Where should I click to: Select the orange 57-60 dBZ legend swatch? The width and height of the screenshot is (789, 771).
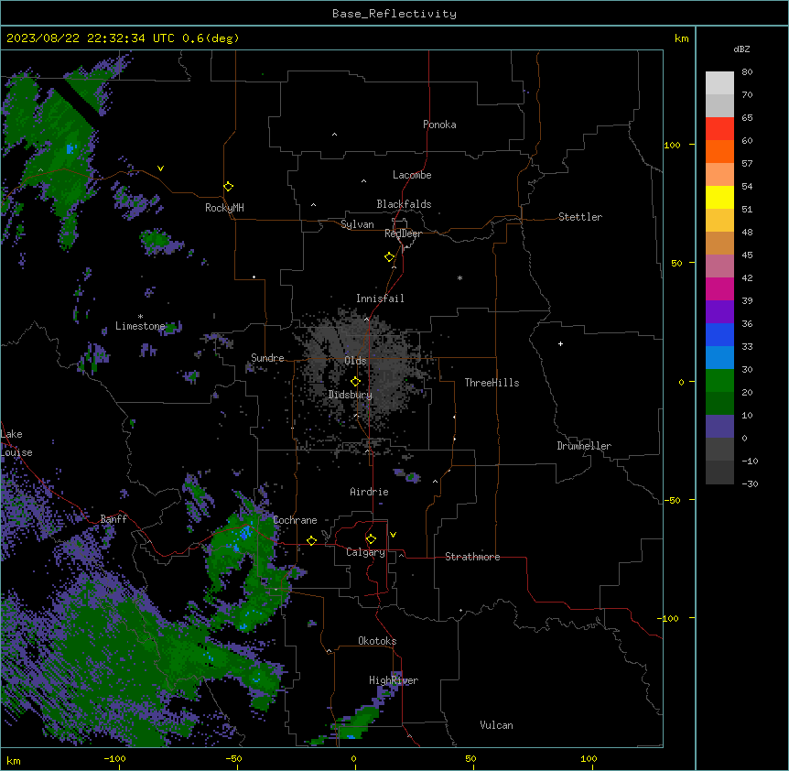point(719,151)
